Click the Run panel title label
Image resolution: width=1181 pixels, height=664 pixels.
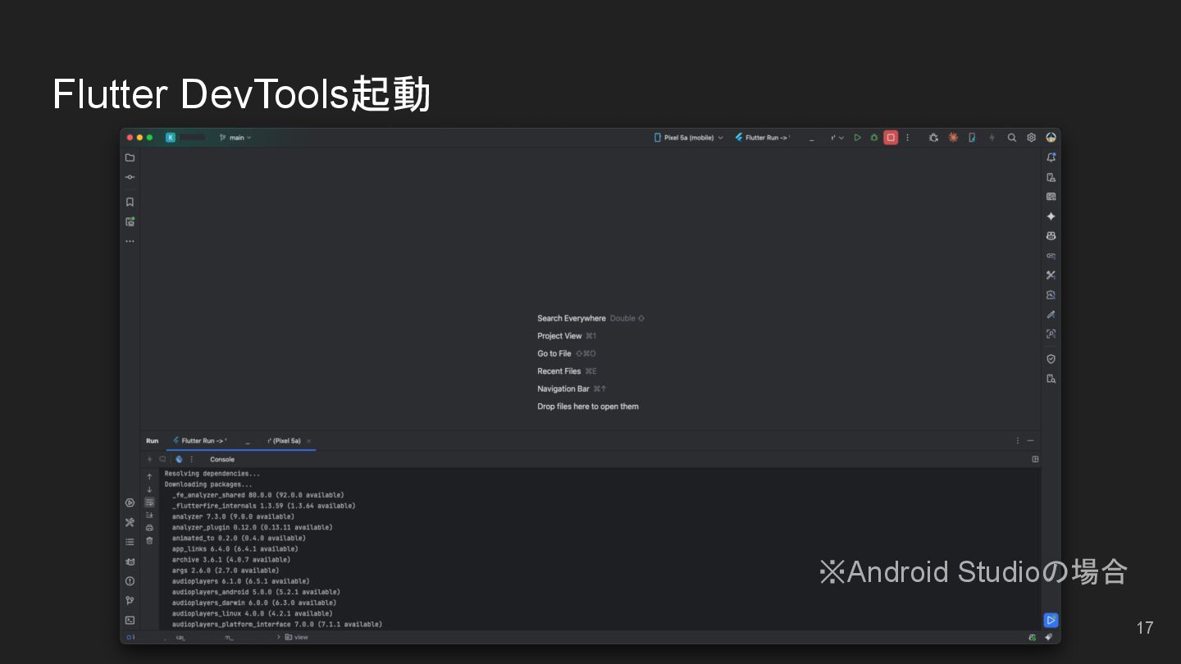point(153,441)
